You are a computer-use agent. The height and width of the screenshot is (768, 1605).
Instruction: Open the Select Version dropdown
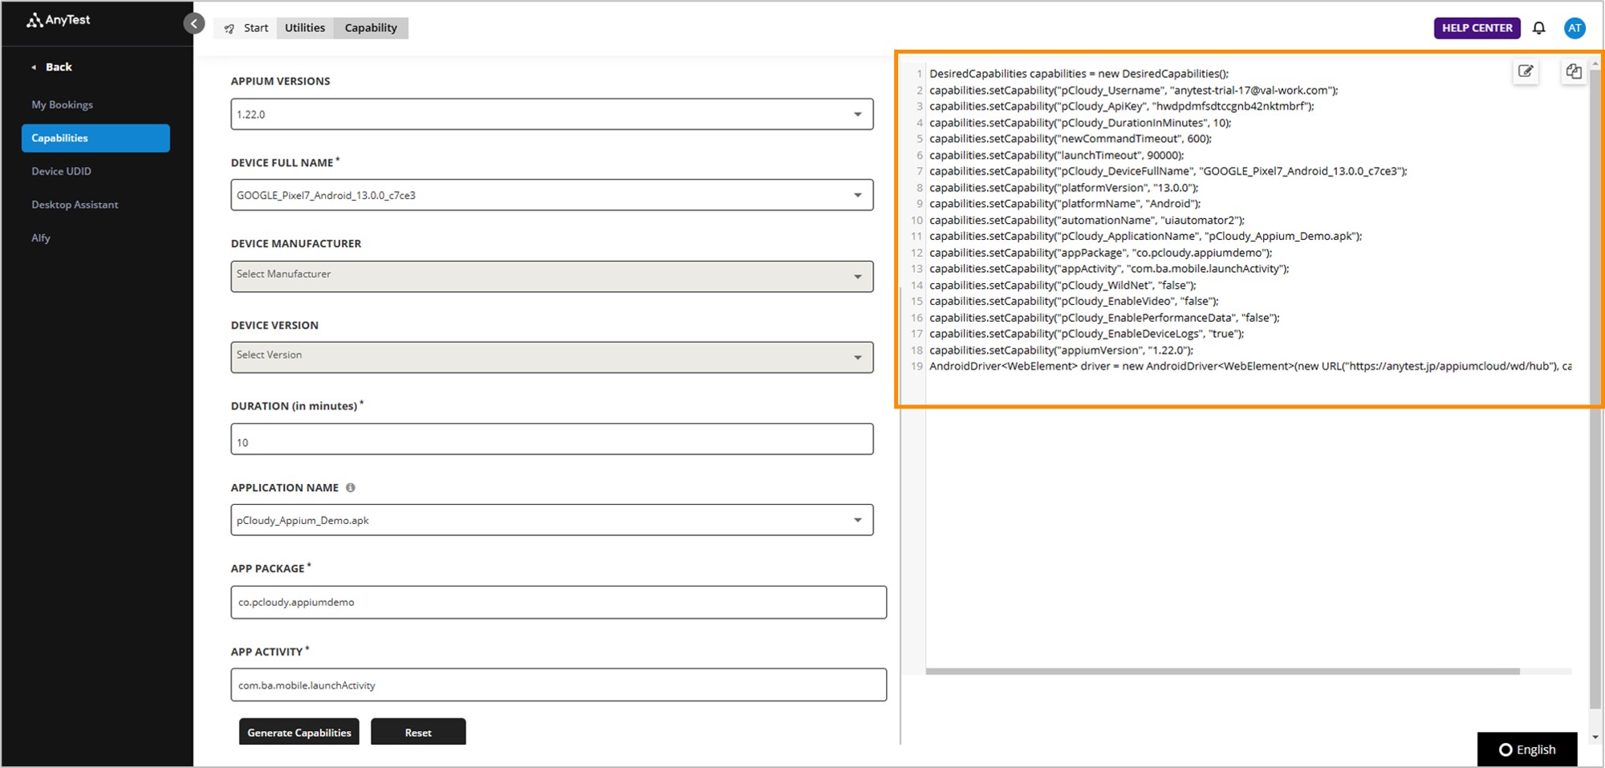pyautogui.click(x=552, y=357)
